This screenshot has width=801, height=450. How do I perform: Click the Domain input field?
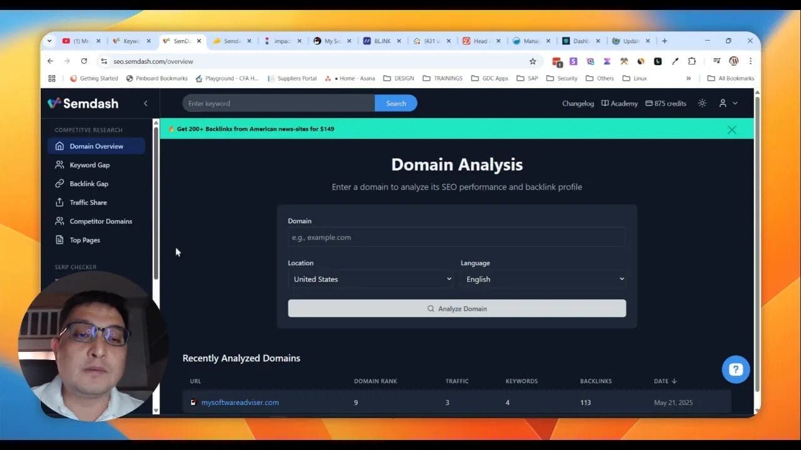[x=457, y=237]
